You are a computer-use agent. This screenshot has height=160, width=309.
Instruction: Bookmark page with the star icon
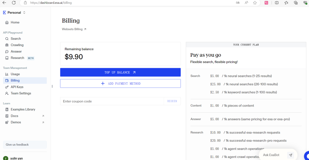click(x=255, y=3)
